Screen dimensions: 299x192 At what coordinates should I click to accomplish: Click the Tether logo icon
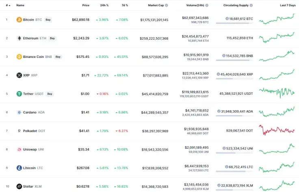tap(19, 94)
